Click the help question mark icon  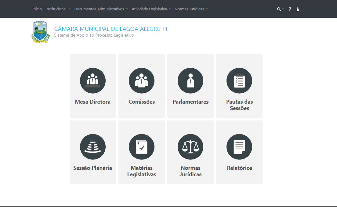[290, 9]
